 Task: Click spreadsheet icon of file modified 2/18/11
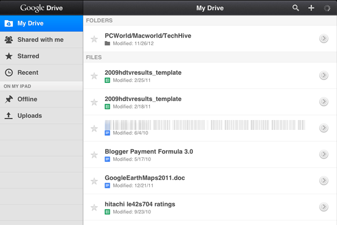click(107, 107)
